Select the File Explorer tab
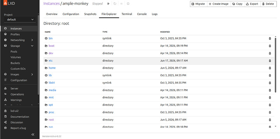Screen dimensions: 280x139 click(109, 14)
